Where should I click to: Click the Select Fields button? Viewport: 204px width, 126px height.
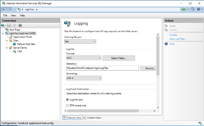[119, 58]
